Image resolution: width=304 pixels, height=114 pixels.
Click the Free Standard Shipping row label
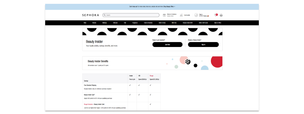(x=90, y=85)
